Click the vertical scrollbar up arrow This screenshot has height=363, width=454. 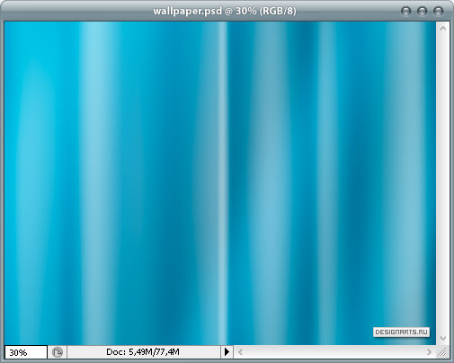coord(443,29)
